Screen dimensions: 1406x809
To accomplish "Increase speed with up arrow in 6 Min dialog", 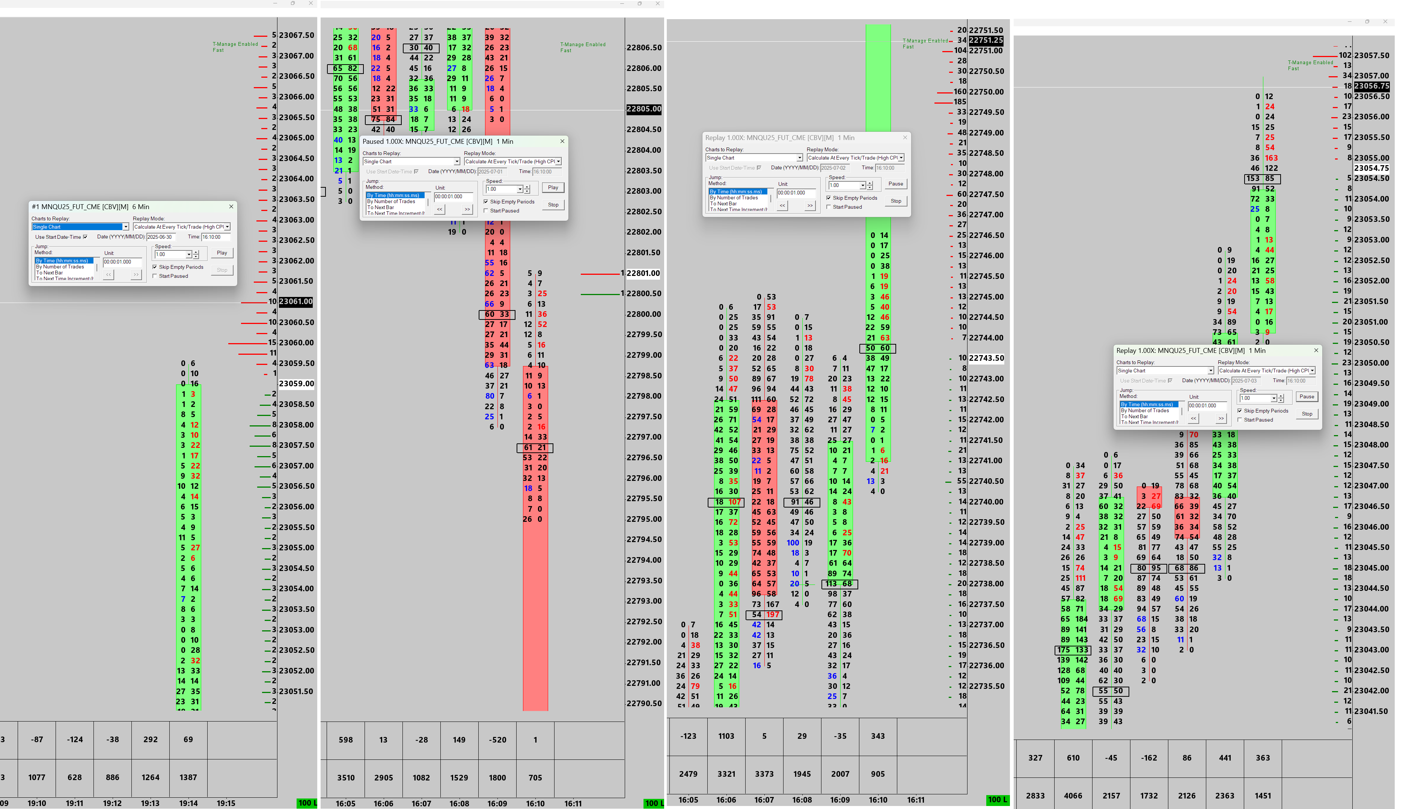I will 196,252.
